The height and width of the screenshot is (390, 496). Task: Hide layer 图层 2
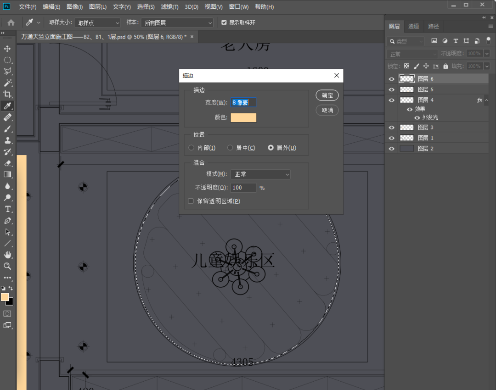click(392, 149)
